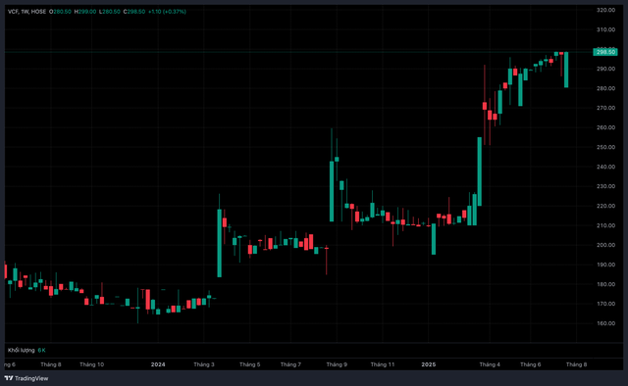Click the 320.00 price scale label
Viewport: 628px width, 386px height.
click(x=605, y=10)
